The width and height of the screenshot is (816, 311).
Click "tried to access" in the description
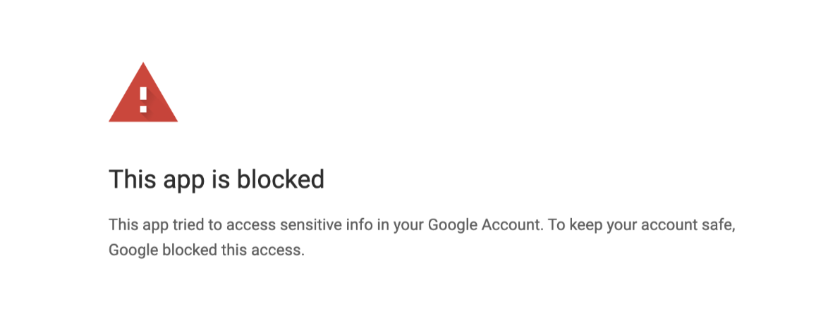coord(224,227)
